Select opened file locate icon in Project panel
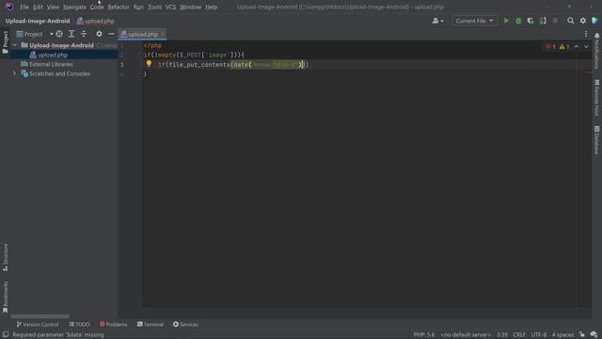Screen dimensions: 602x339 coord(59,34)
